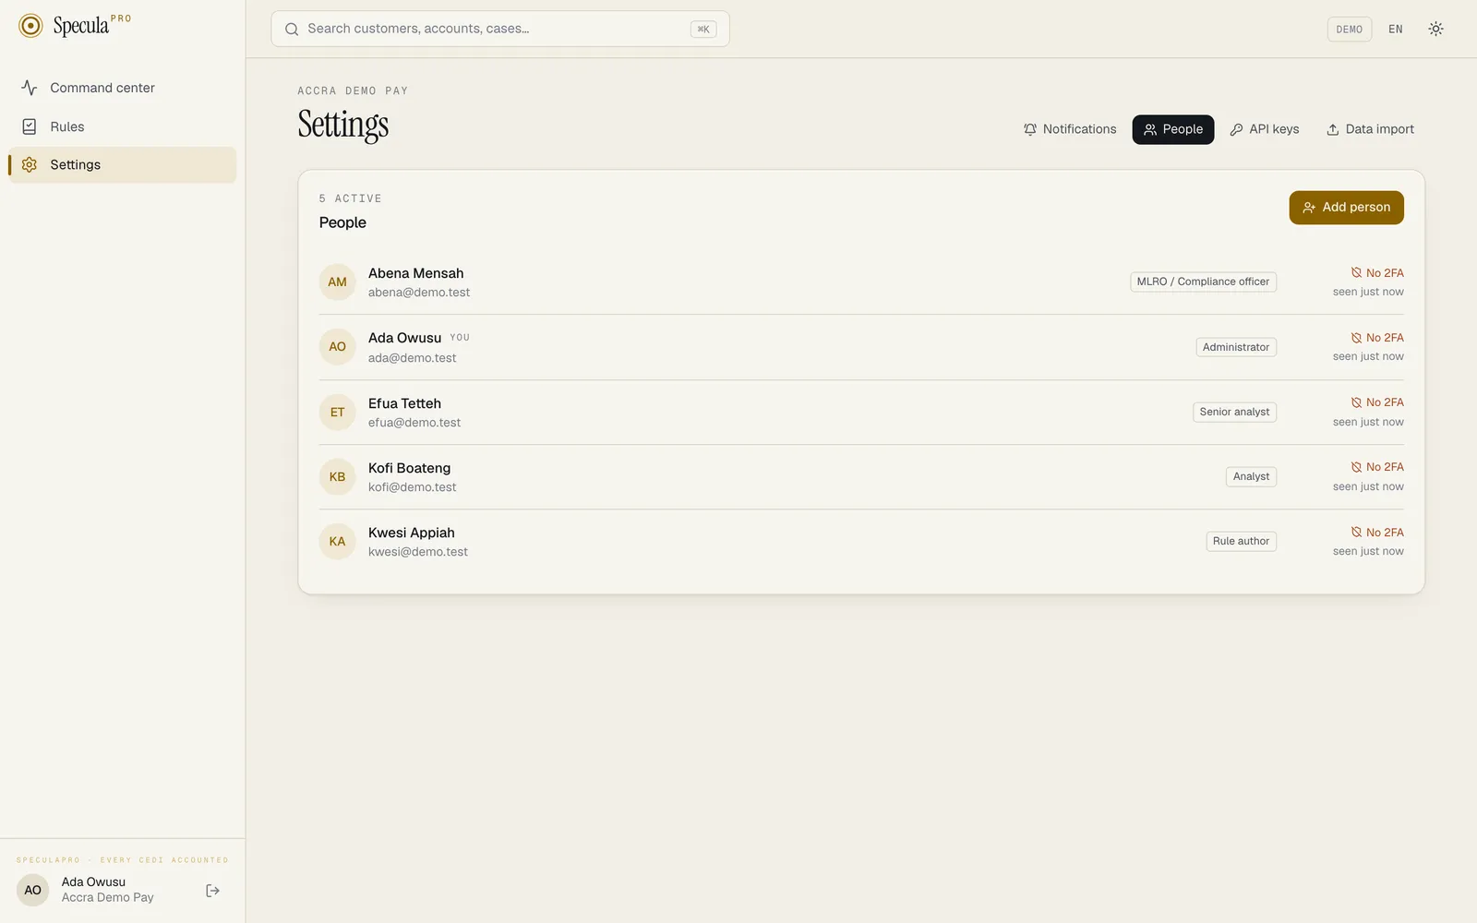
Task: Click the Settings gear icon in sidebar
Action: tap(30, 164)
